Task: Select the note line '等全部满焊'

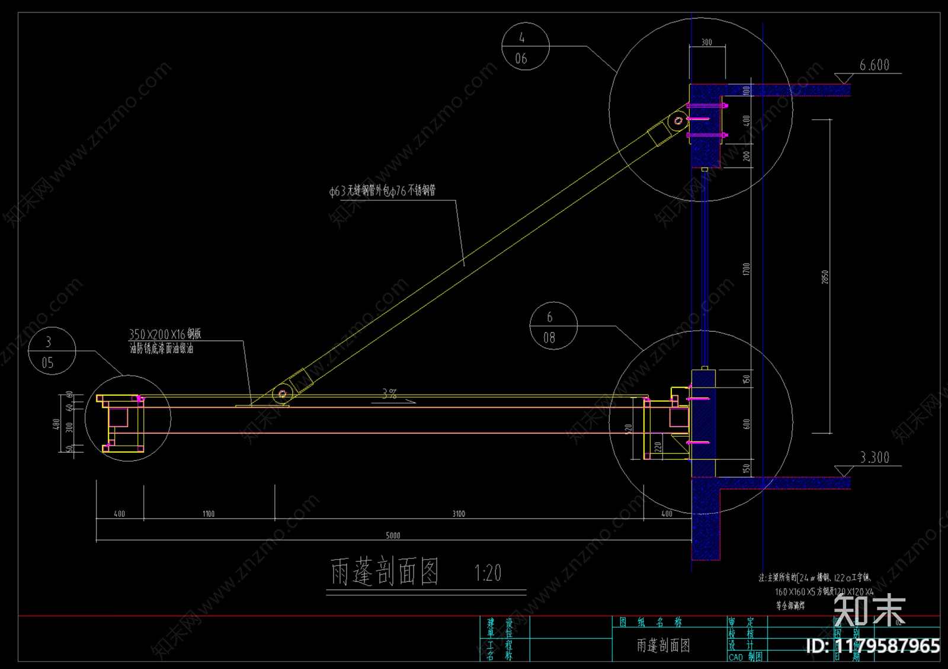Action: [x=790, y=606]
